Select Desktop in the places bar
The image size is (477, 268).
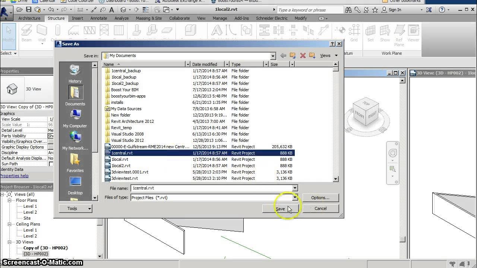(x=75, y=185)
